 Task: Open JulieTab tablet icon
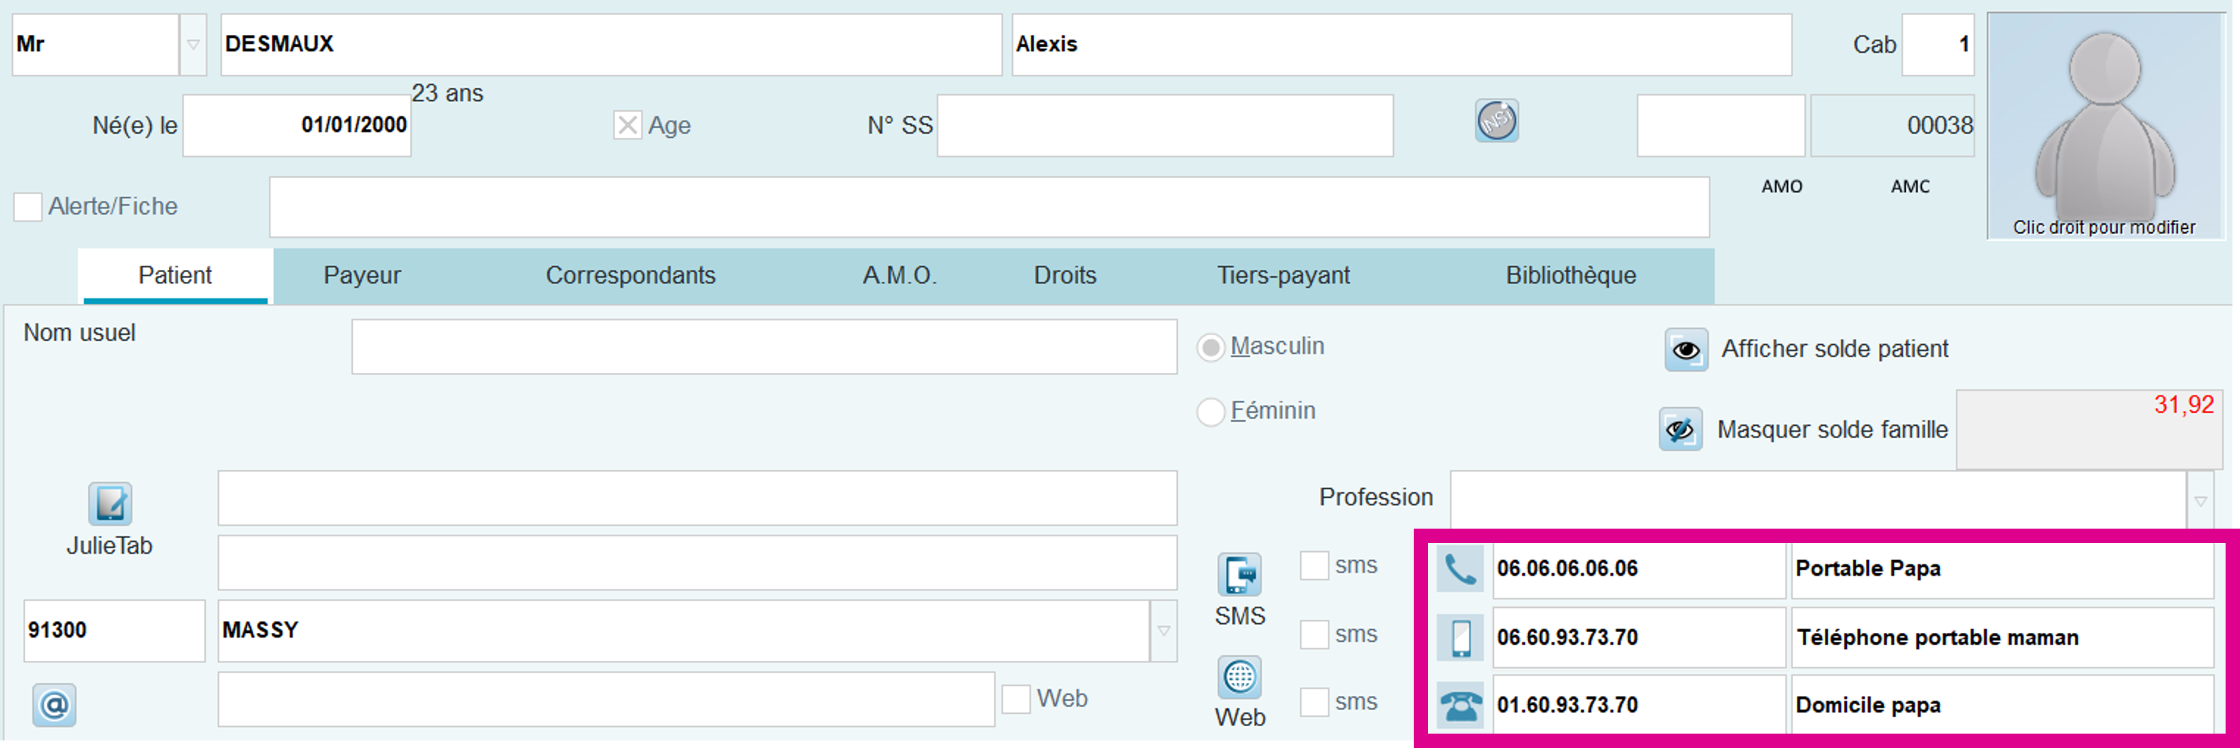coord(110,504)
